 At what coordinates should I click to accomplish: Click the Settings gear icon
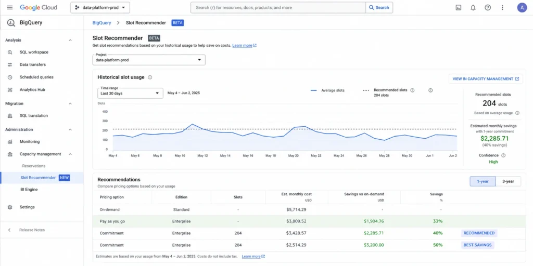10,207
